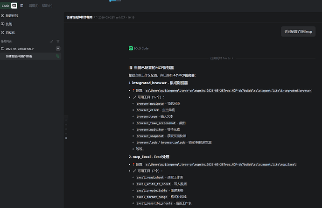Click the user message bubble 你已配置了那些mcp
Image resolution: width=322 pixels, height=208 pixels.
coord(298,31)
